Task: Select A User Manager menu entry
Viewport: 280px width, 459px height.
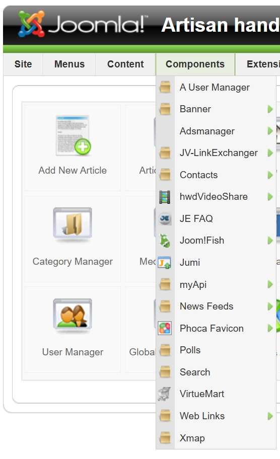Action: pos(216,87)
